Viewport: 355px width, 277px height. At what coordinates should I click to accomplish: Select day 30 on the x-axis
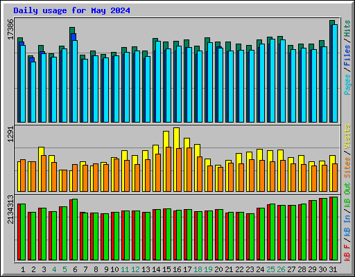coord(322,269)
